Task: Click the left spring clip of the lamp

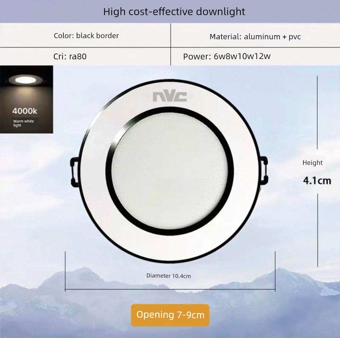Action: 75,172
